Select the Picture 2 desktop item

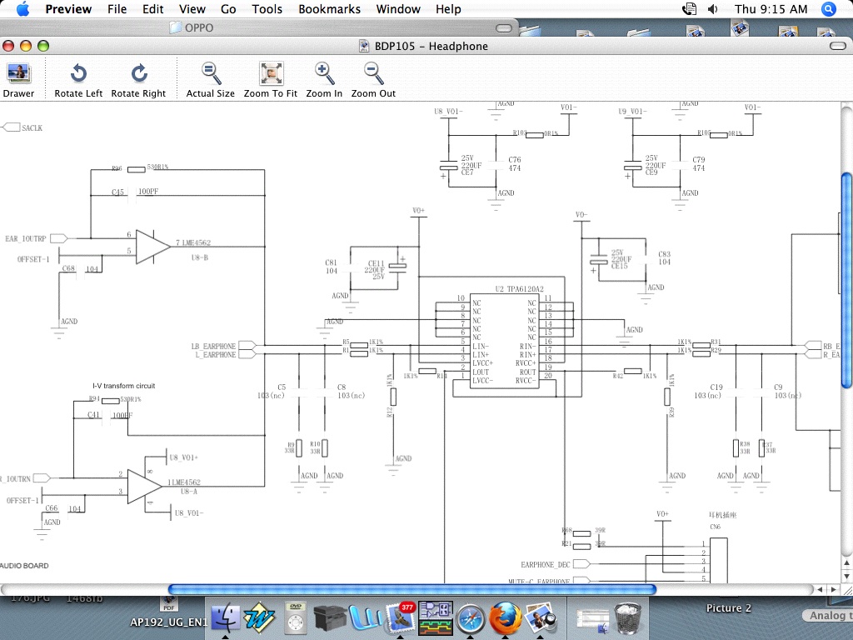(728, 607)
